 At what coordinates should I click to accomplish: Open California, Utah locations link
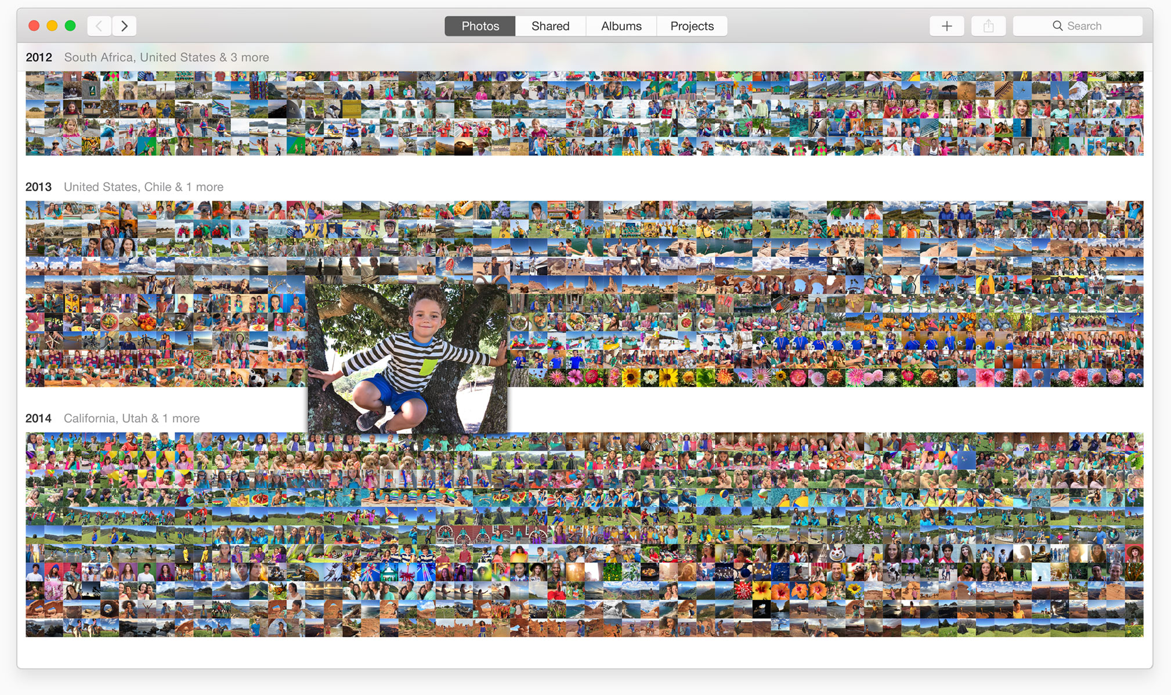click(x=132, y=418)
